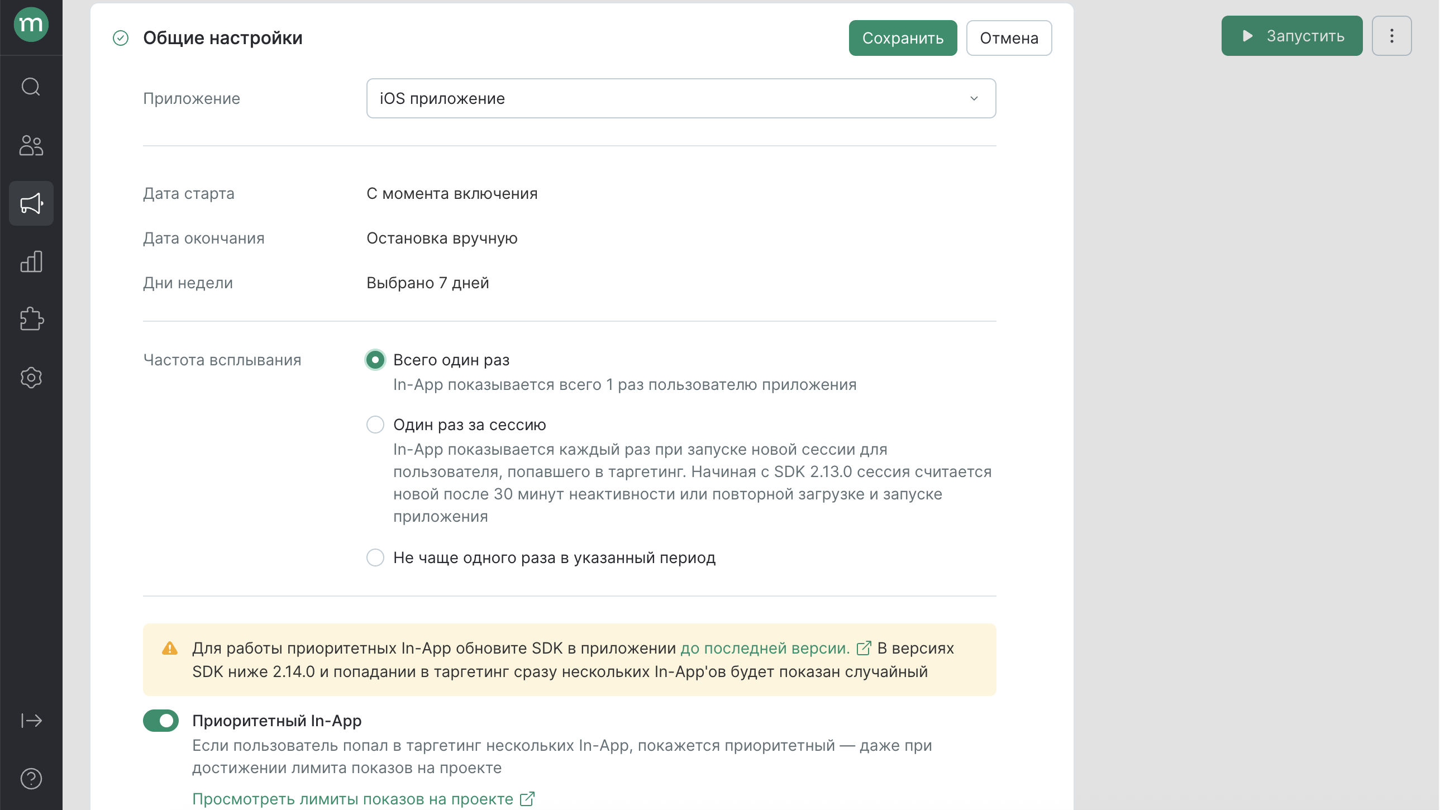Open search from the sidebar
Screen dimensions: 1440x810
(31, 87)
